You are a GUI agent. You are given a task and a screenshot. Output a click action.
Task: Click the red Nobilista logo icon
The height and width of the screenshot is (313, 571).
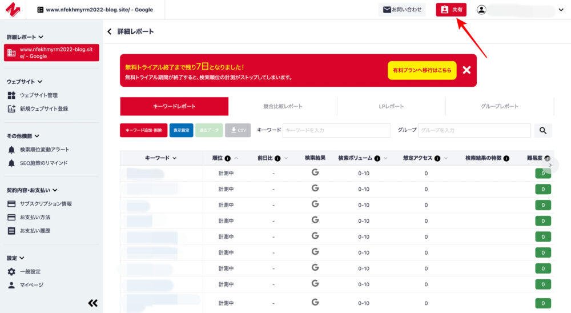13,10
